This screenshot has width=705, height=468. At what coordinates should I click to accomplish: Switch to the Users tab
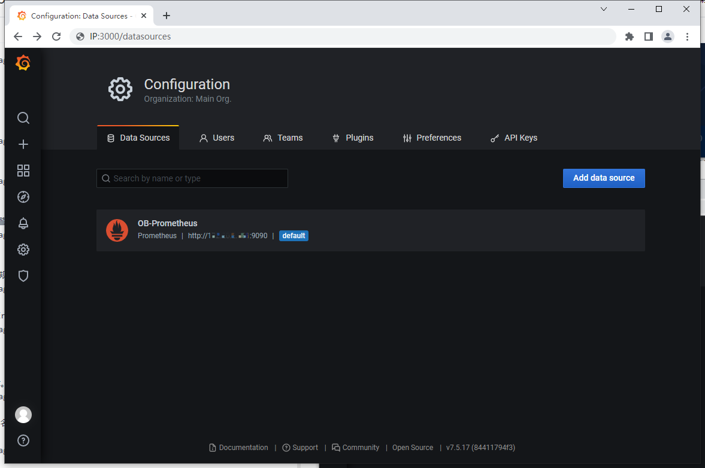[217, 138]
